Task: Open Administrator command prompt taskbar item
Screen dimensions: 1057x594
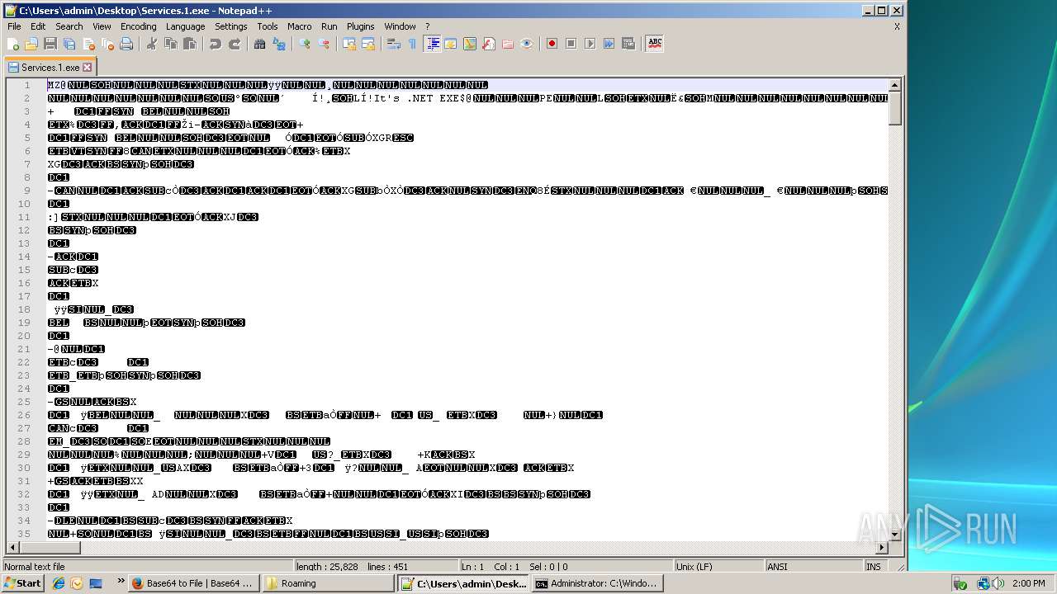Action: coord(597,583)
